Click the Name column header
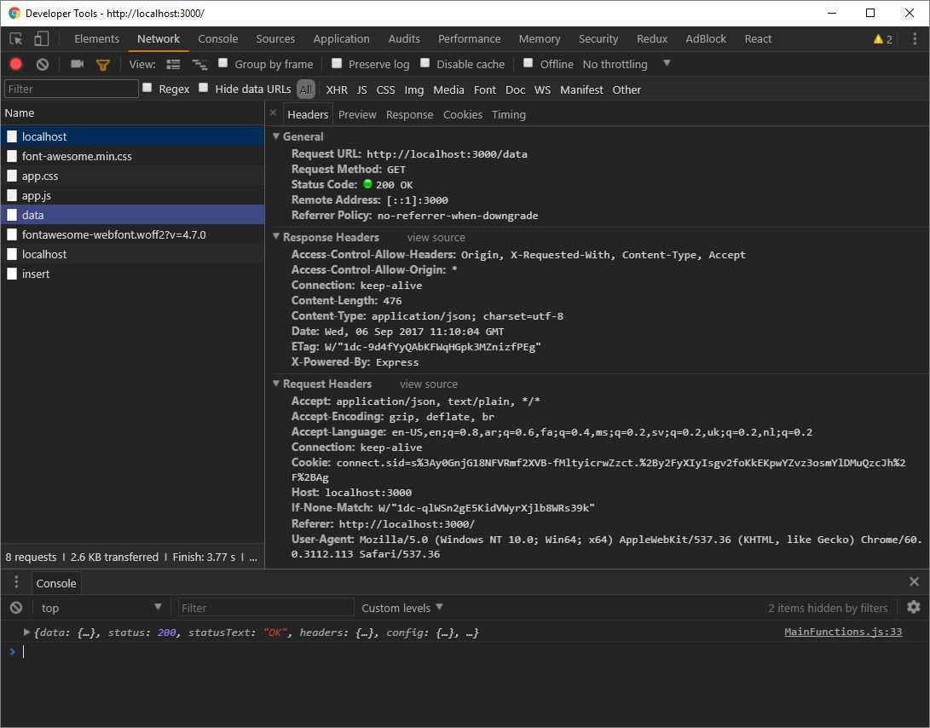 point(132,113)
